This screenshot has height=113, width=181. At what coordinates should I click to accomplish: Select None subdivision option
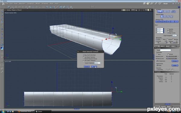[157, 54]
